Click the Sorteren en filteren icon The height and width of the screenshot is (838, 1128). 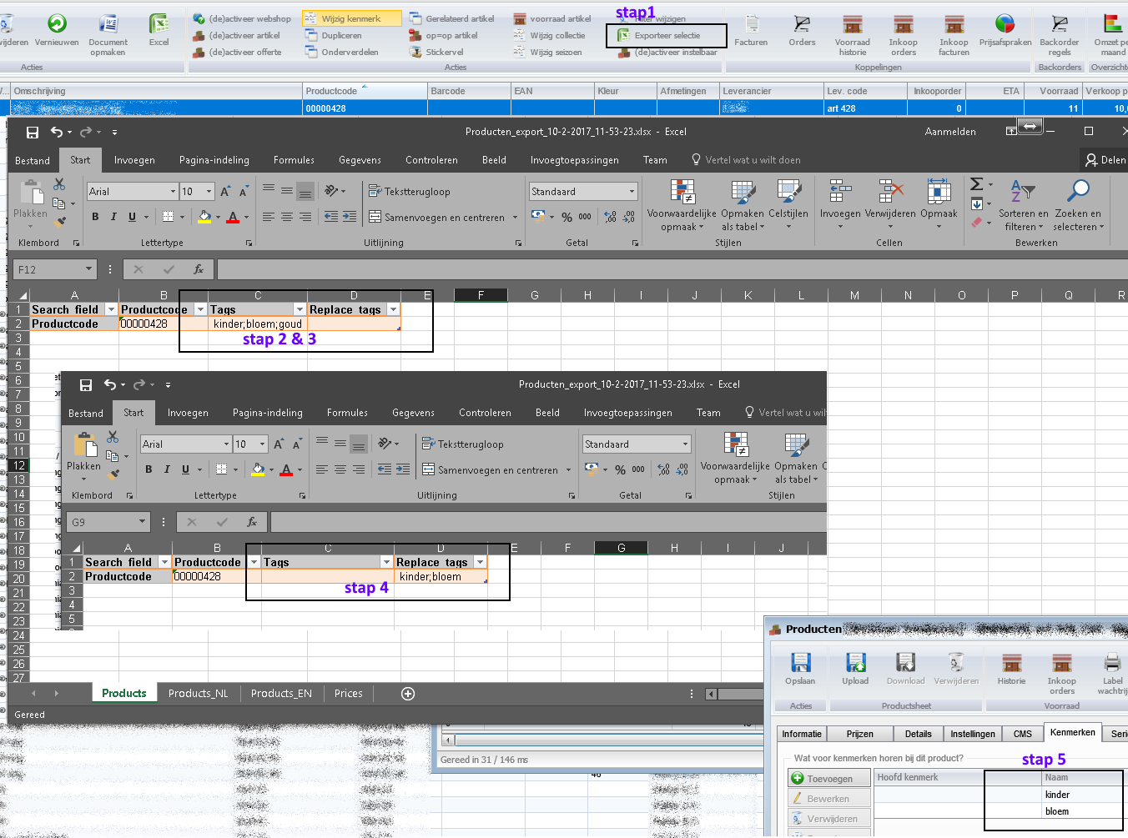tap(1022, 192)
